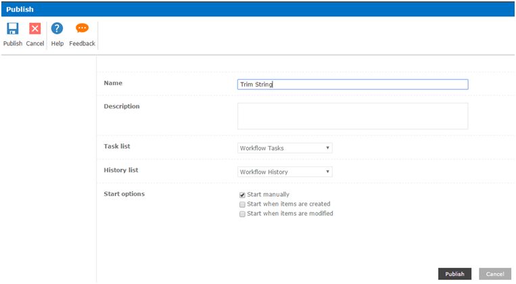Click inside the empty Description text area
This screenshot has height=284, width=516.
coord(352,116)
